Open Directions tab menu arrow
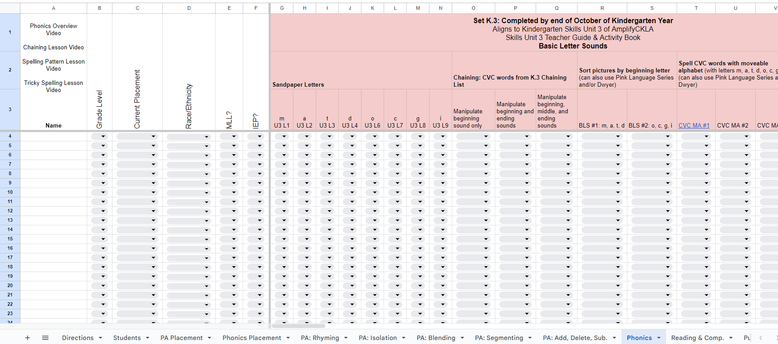778x344 pixels. tap(100, 338)
